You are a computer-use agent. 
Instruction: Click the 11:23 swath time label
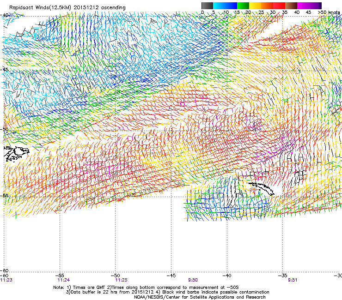coord(6,280)
